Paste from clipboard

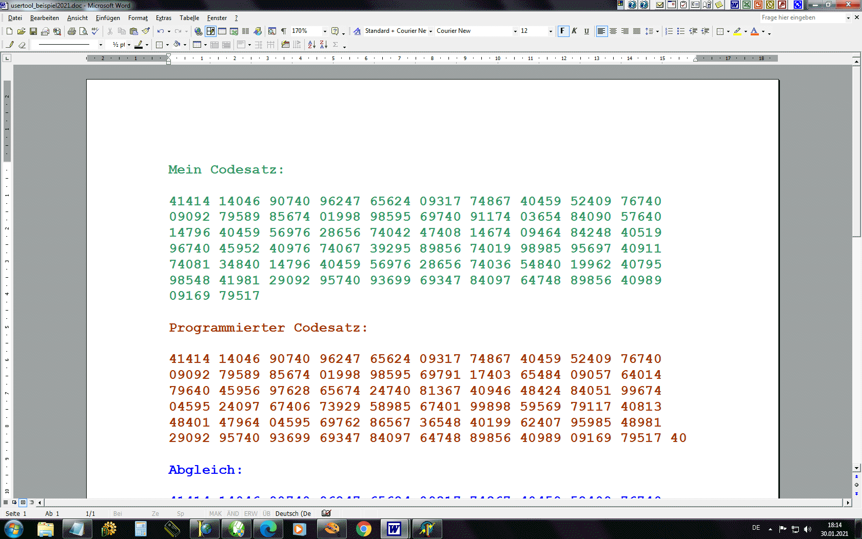[x=133, y=31]
